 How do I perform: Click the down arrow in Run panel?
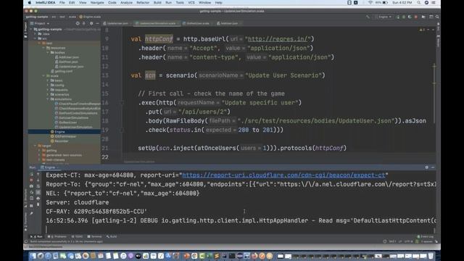pos(38,180)
